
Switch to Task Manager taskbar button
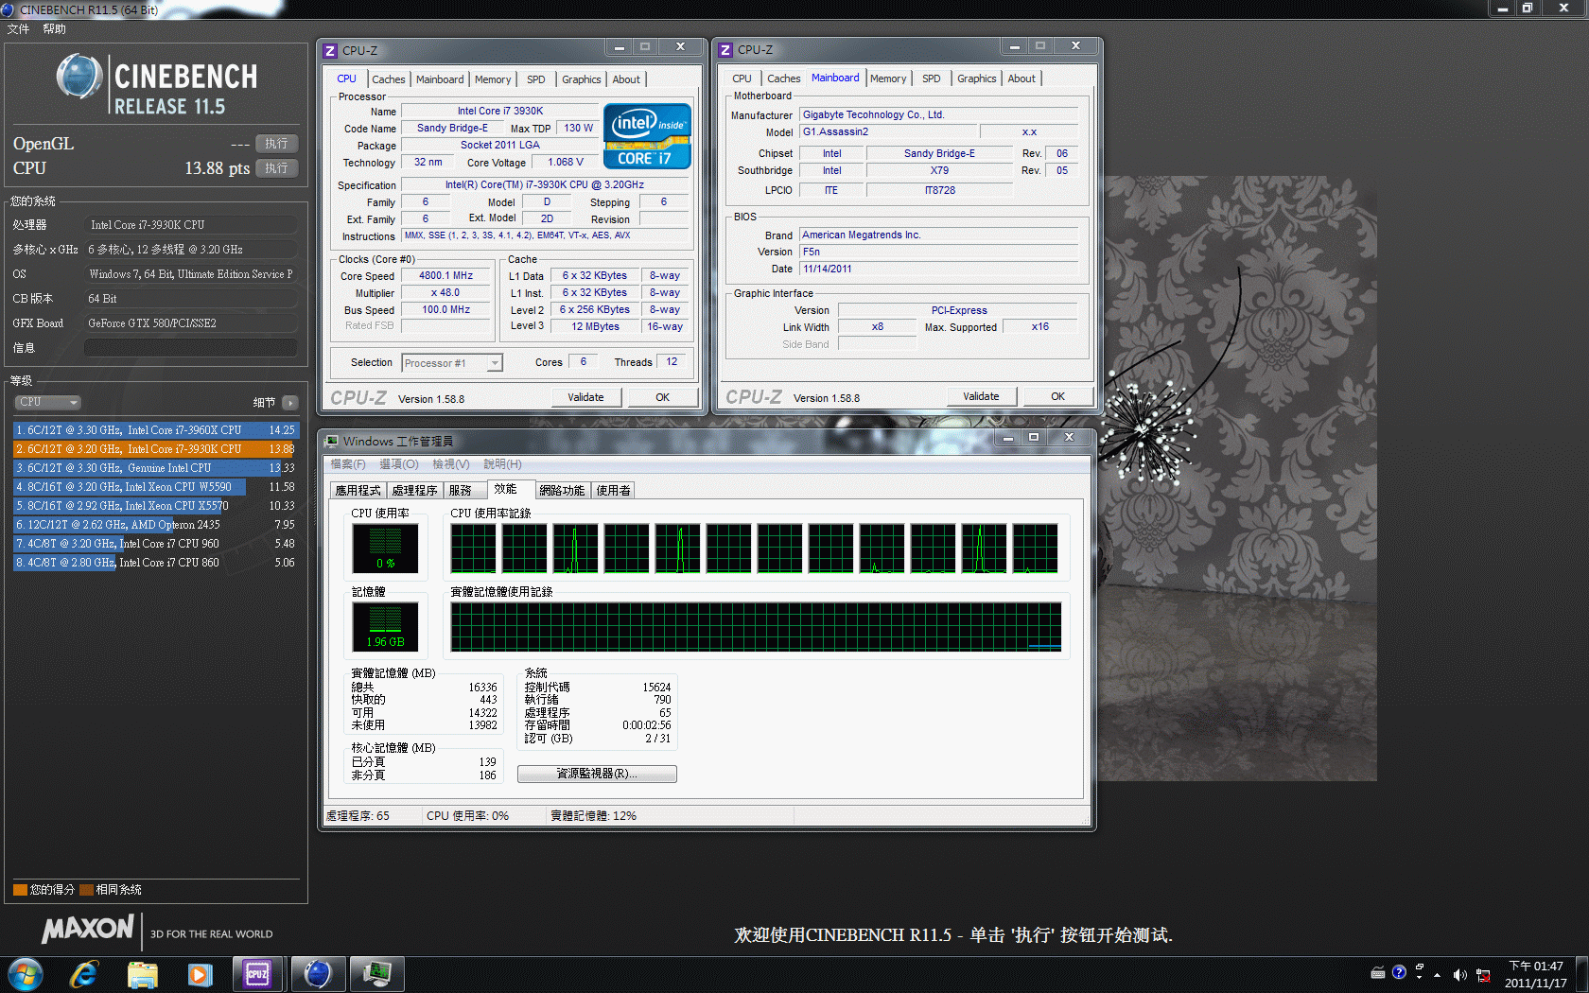(376, 974)
